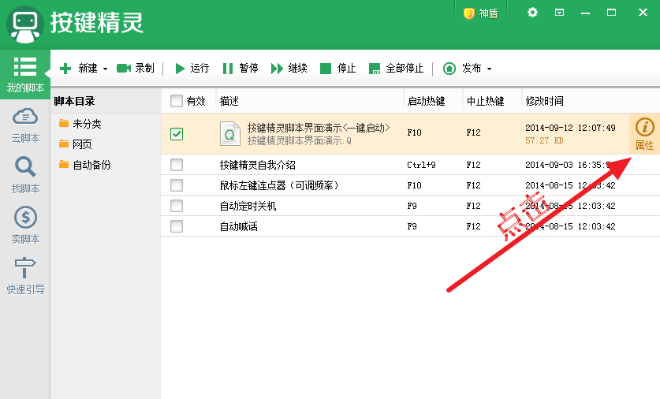Image resolution: width=660 pixels, height=399 pixels.
Task: Click the Ctrl+9 start hotkey cell
Action: click(421, 165)
